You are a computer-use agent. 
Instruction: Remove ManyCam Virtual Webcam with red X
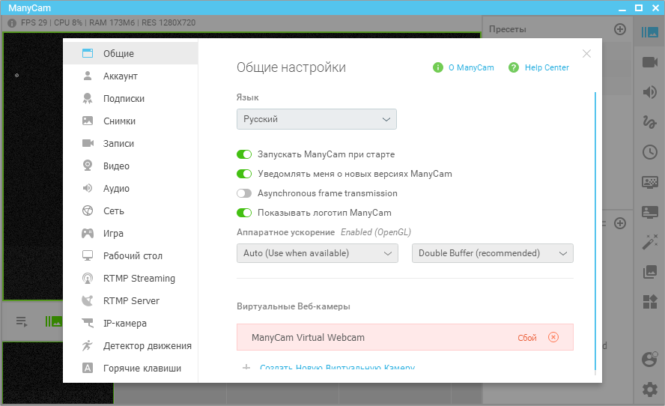[x=553, y=337]
